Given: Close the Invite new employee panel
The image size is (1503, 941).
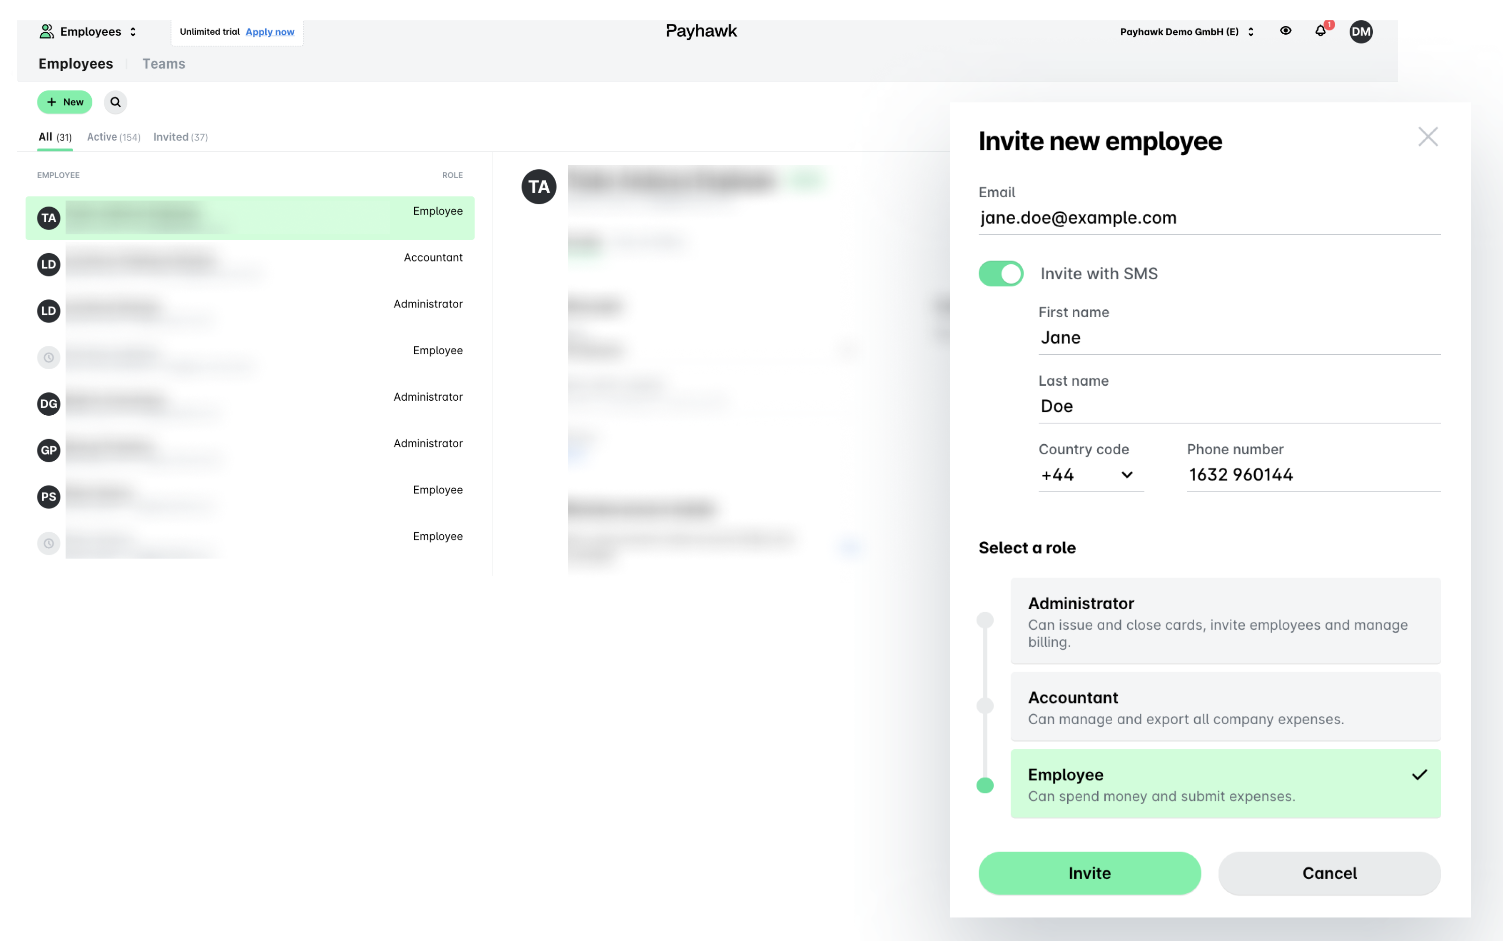Looking at the screenshot, I should (1428, 137).
